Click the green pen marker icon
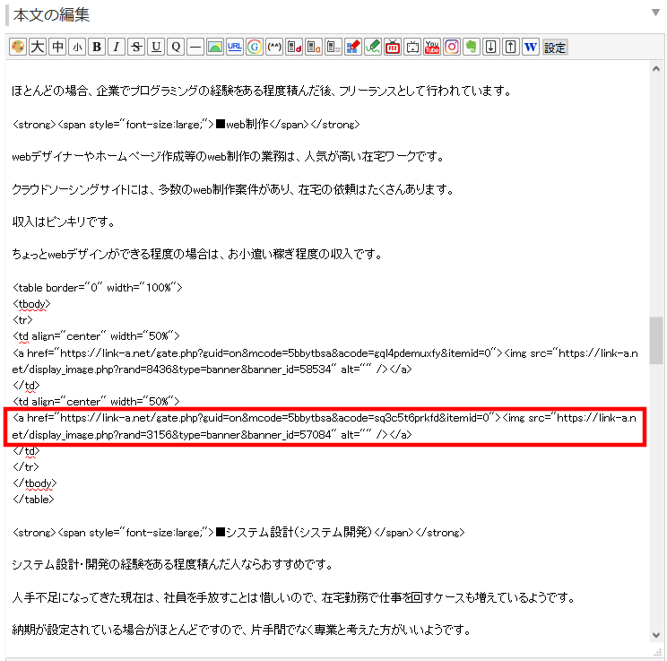The width and height of the screenshot is (667, 661). (x=373, y=47)
